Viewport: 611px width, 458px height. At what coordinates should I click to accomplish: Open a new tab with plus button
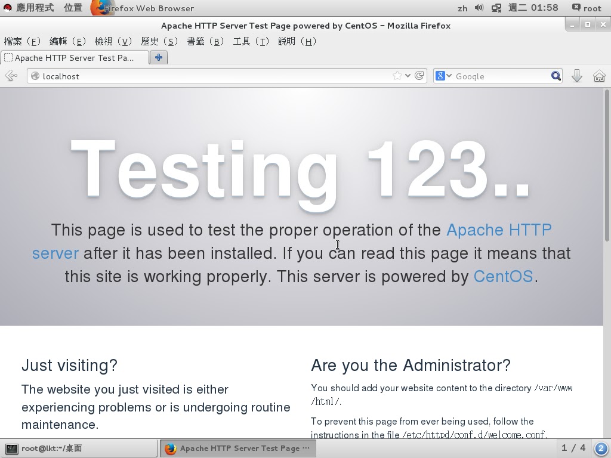point(159,58)
